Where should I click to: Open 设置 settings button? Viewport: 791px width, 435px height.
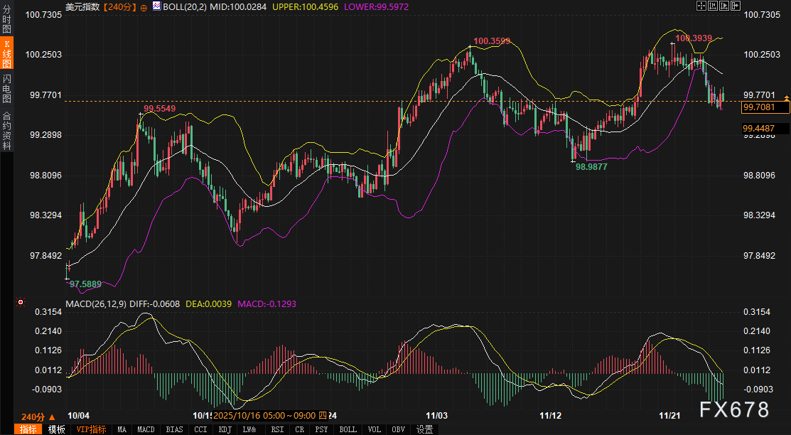pyautogui.click(x=424, y=429)
